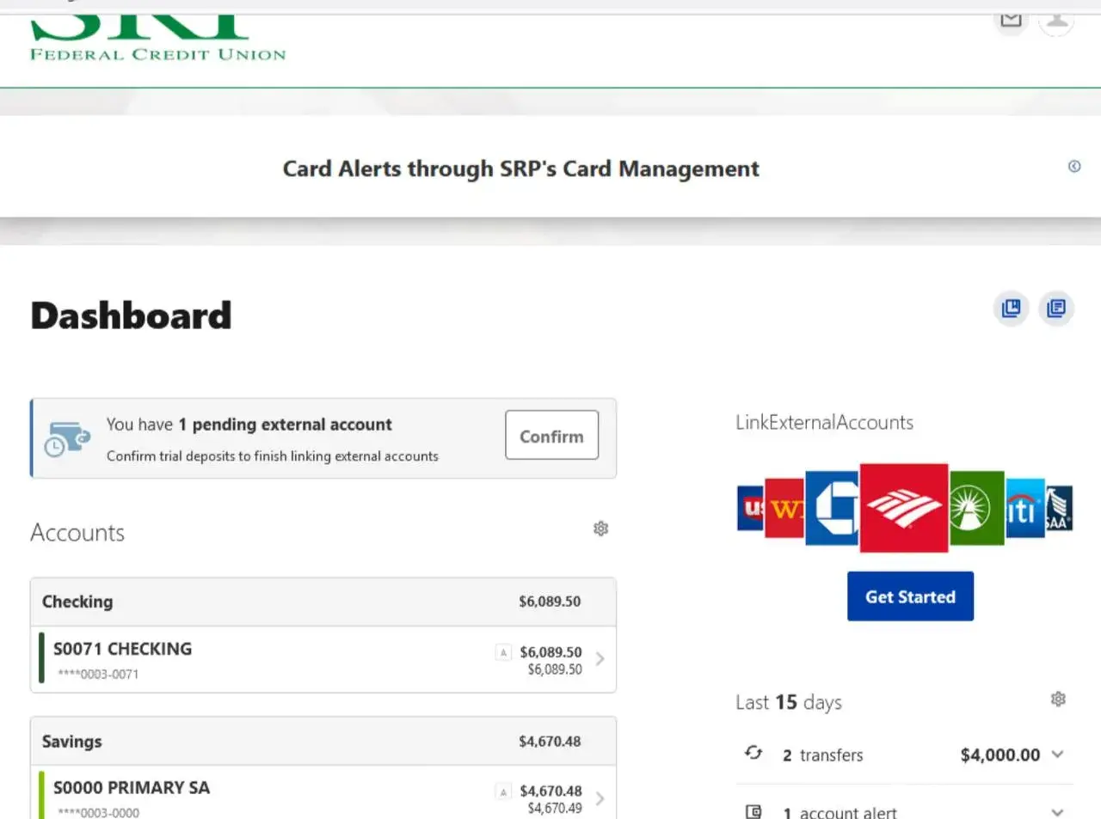Click the Bank of America logo tile
The height and width of the screenshot is (819, 1101).
(x=903, y=508)
